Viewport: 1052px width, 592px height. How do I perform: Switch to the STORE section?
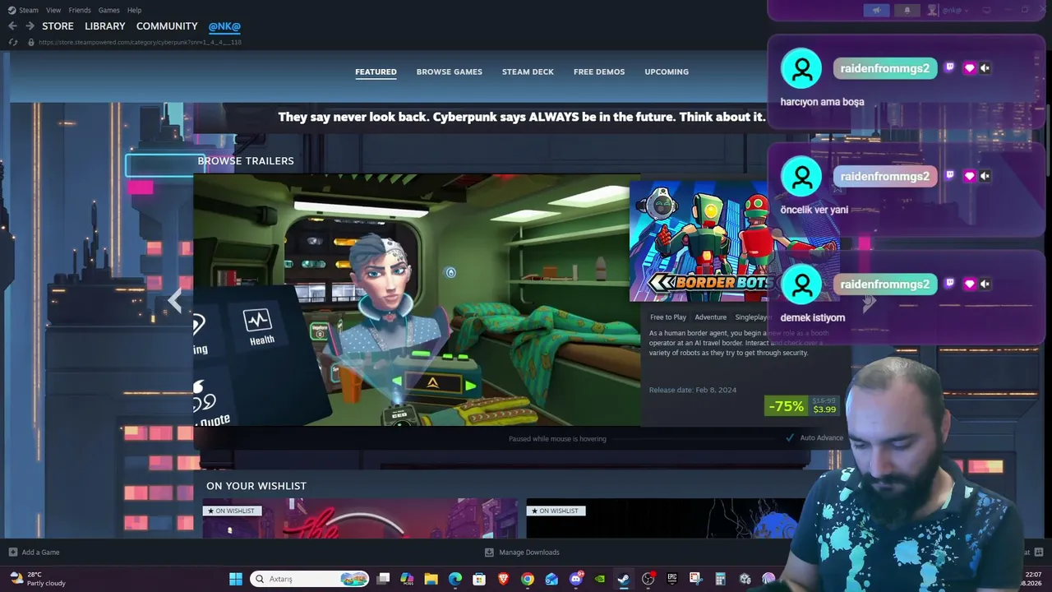coord(58,26)
